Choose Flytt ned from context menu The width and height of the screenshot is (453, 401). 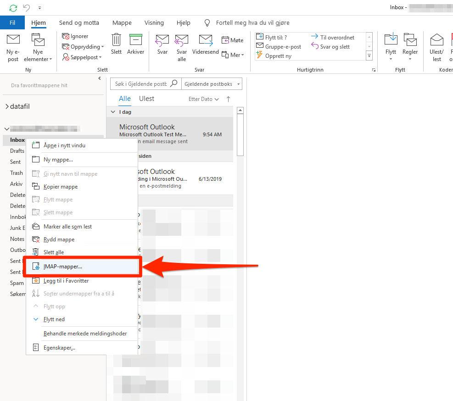point(82,319)
